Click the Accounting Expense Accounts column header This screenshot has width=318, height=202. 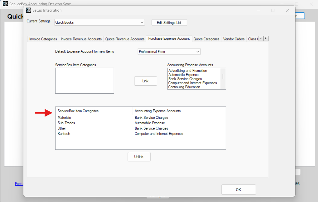(171, 111)
